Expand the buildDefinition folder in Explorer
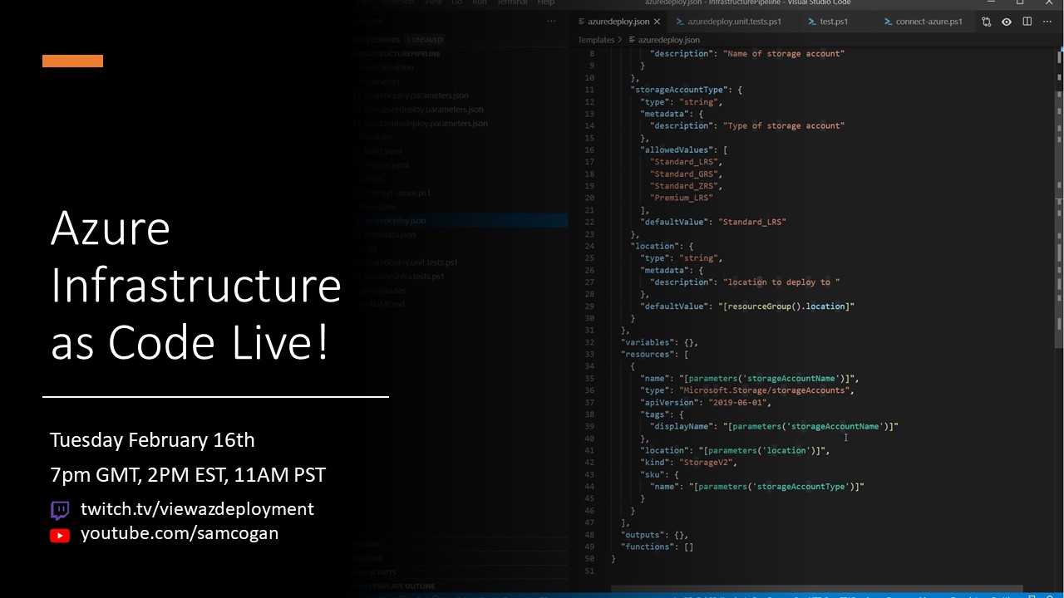This screenshot has height=598, width=1064. (387, 68)
